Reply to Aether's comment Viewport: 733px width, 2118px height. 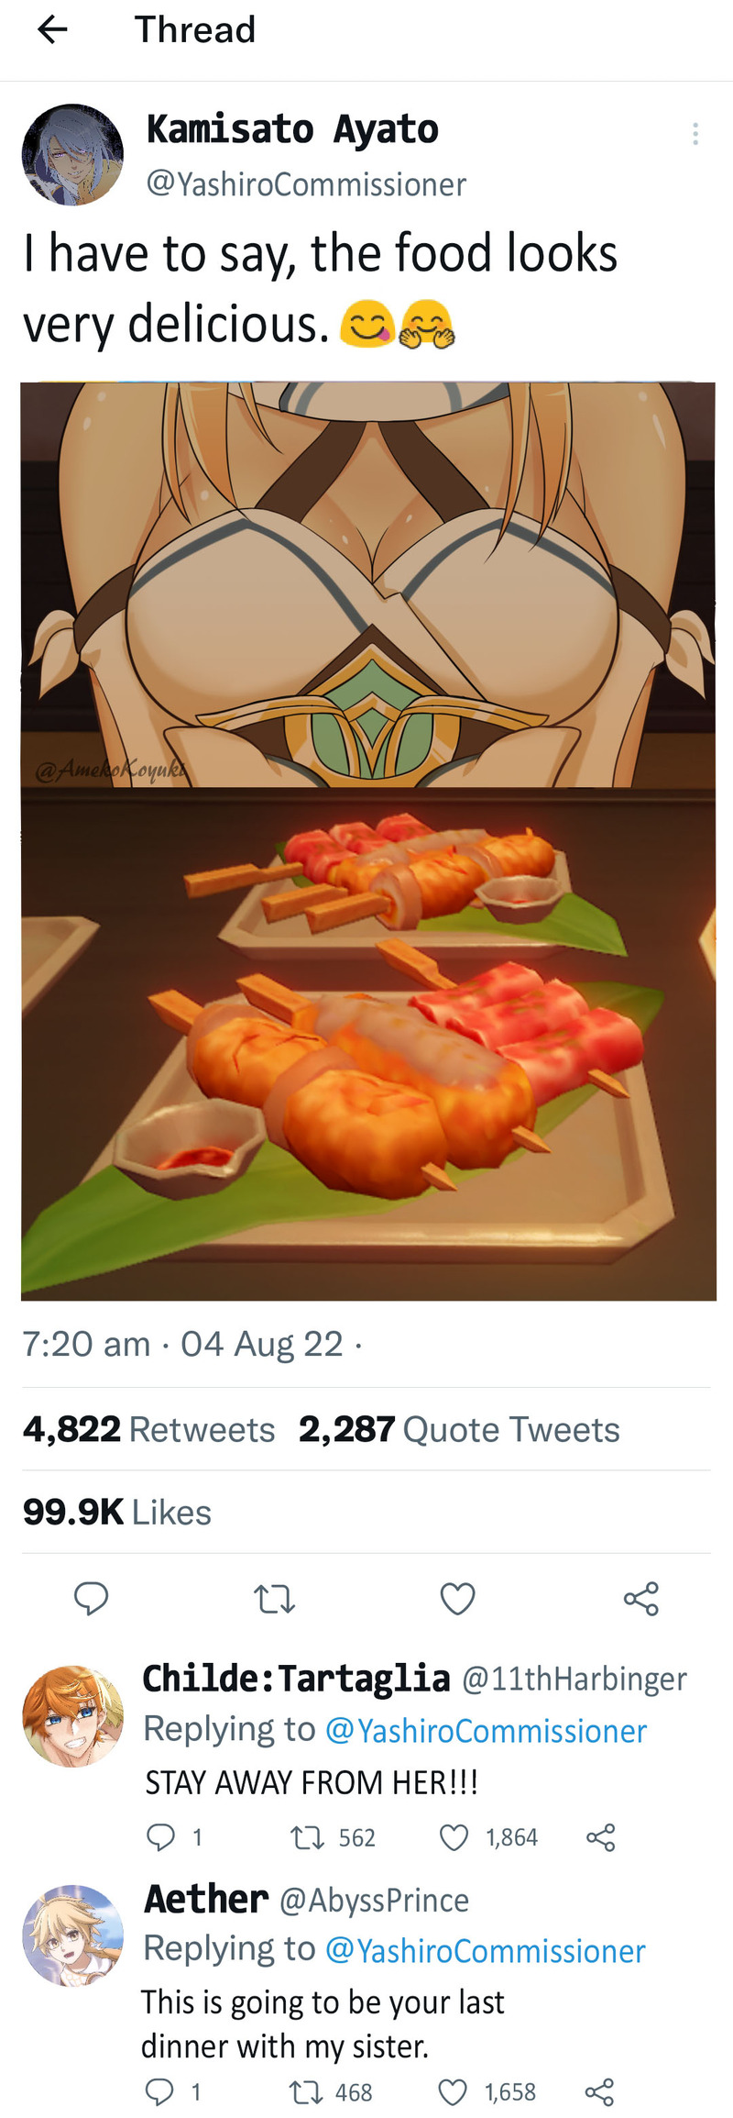point(159,2091)
